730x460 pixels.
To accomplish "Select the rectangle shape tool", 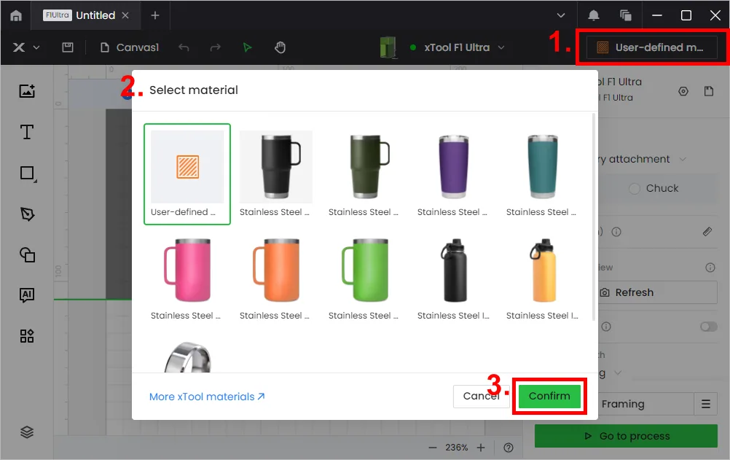I will point(28,174).
